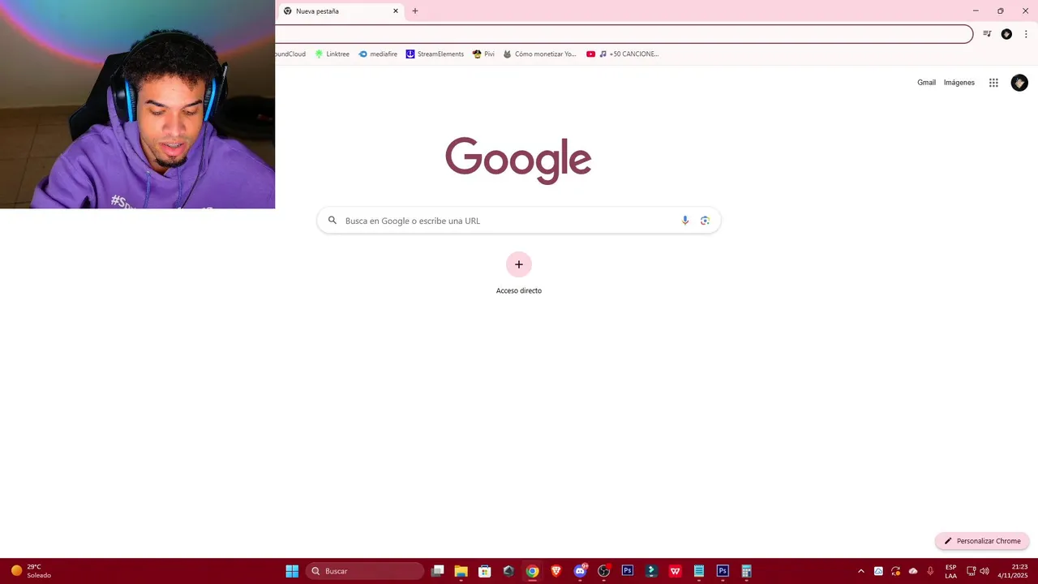Open Gmail link
Image resolution: width=1038 pixels, height=584 pixels.
coord(926,83)
